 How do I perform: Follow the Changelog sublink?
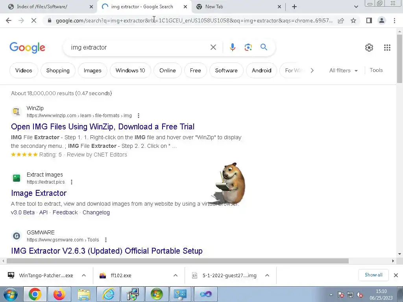pos(96,212)
